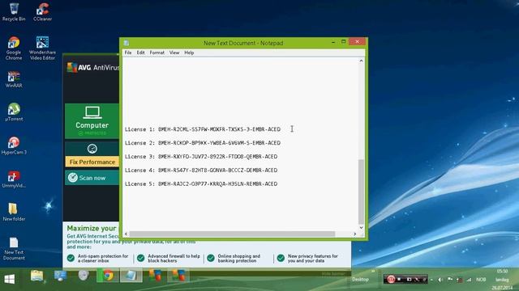Click the computer monitor taskbar icon
The width and height of the screenshot is (519, 291).
tap(60, 276)
